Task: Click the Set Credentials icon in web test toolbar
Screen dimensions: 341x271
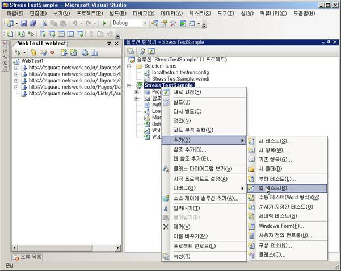Action: (x=43, y=52)
